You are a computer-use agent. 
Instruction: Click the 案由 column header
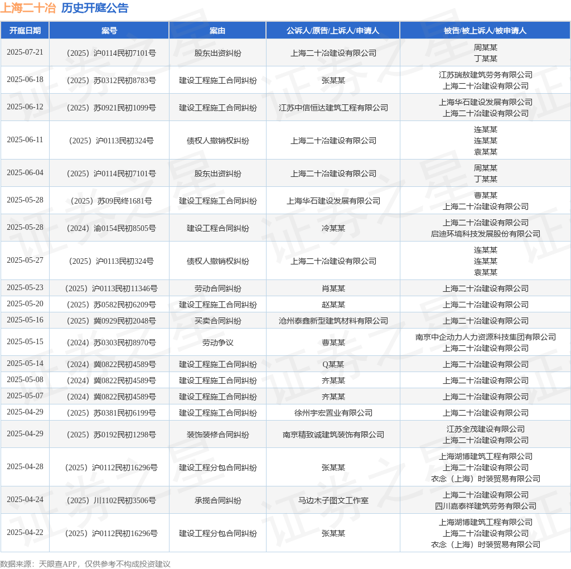click(217, 31)
